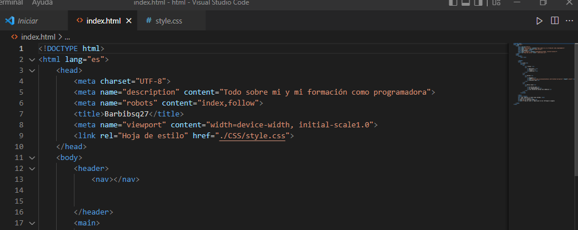Screen dimensions: 578x230
Task: Collapse the main element on line 17
Action: point(32,223)
